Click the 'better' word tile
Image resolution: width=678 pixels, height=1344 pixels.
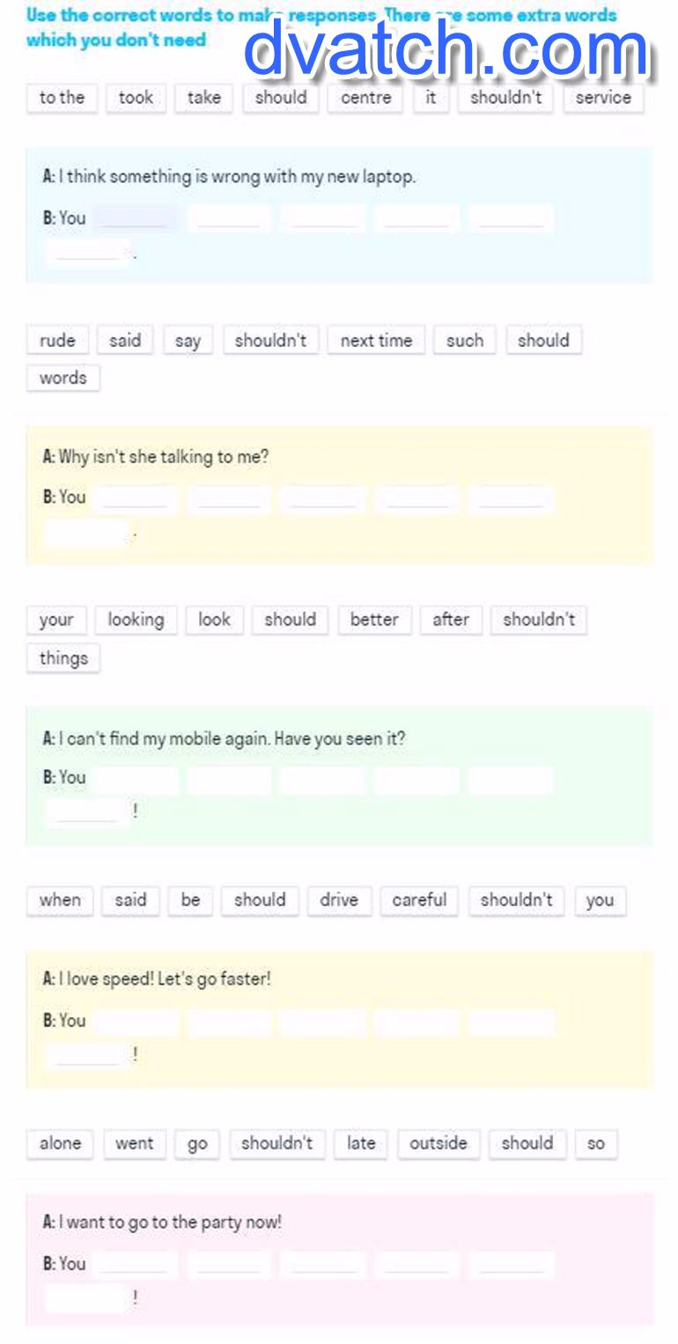click(x=374, y=620)
